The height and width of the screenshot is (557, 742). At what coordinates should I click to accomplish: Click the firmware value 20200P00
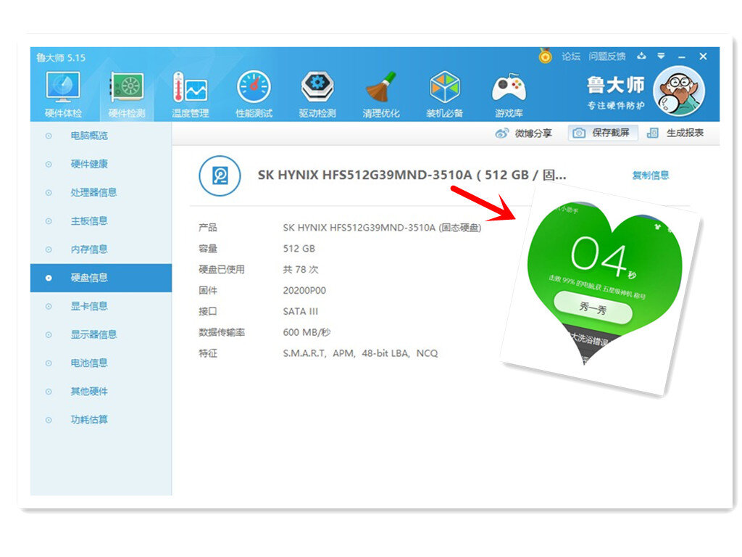pyautogui.click(x=304, y=290)
